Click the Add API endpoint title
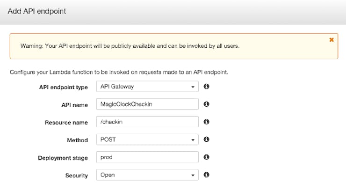This screenshot has width=346, height=190. tap(37, 11)
